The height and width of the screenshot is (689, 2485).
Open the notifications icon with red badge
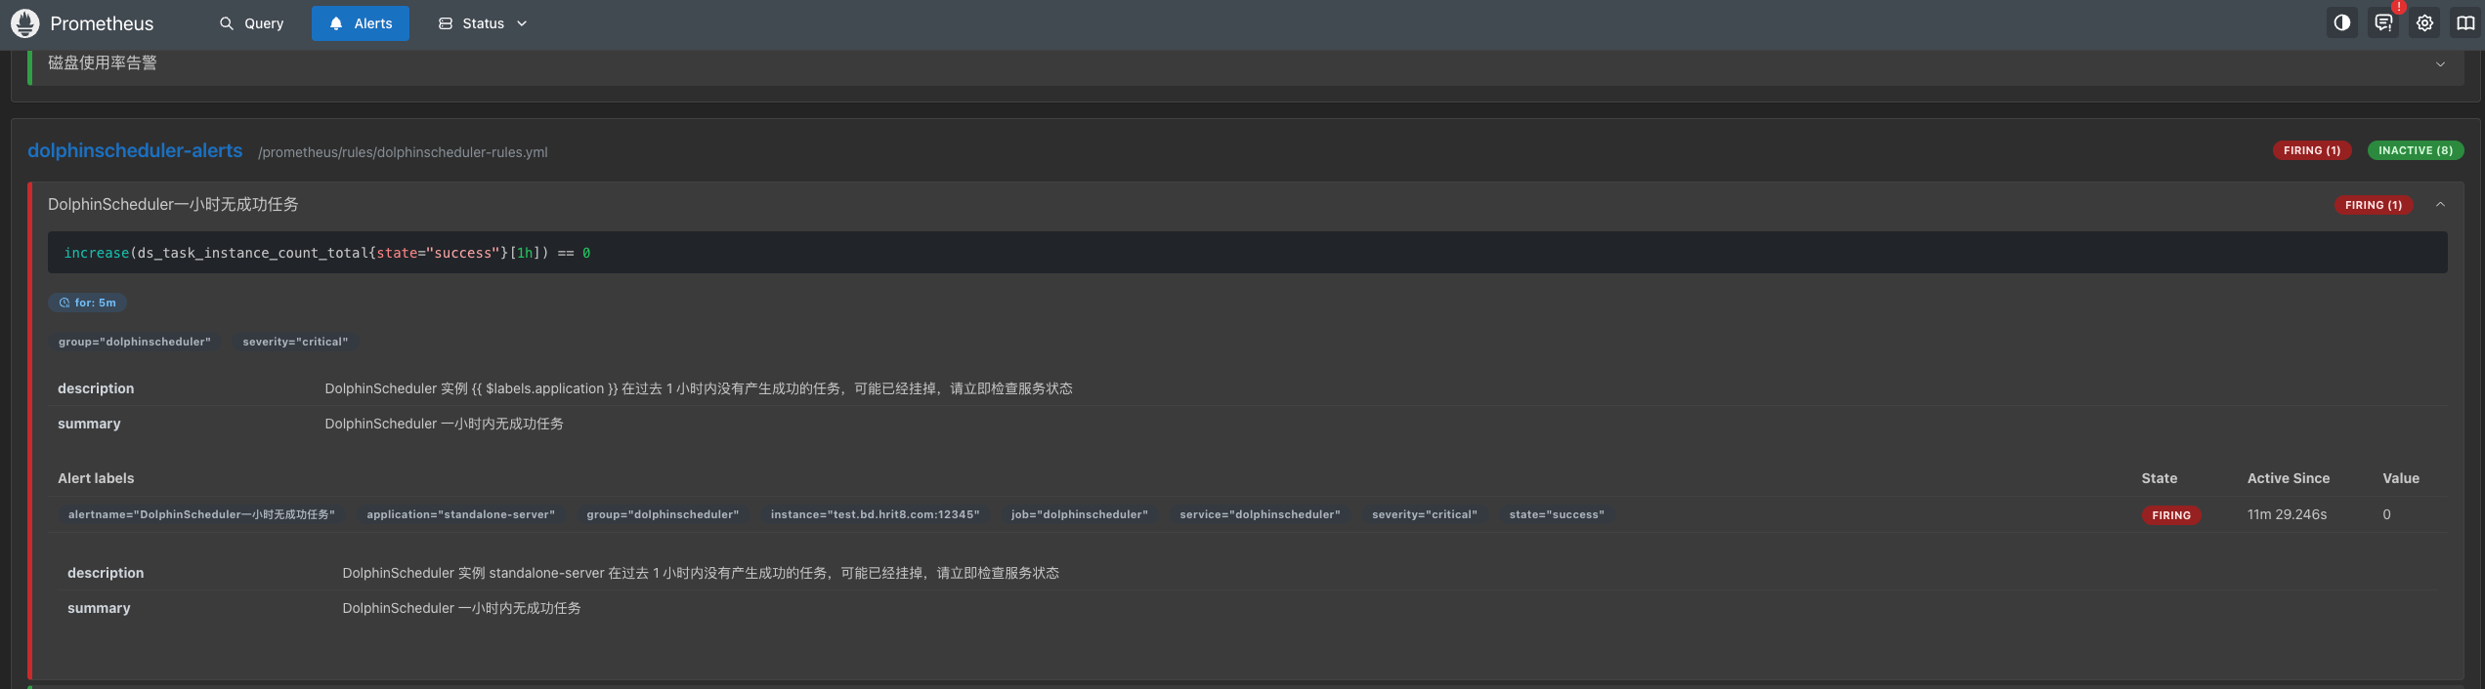tap(2383, 23)
